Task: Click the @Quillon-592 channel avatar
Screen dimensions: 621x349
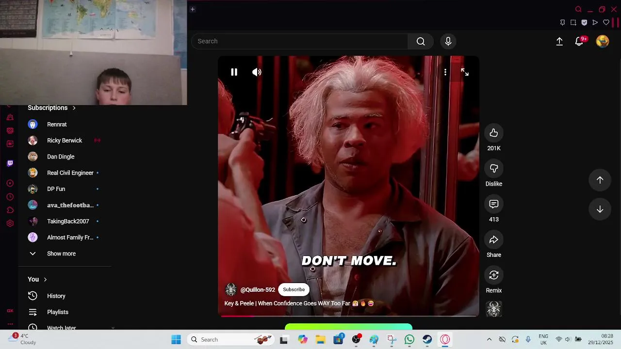Action: click(x=231, y=289)
